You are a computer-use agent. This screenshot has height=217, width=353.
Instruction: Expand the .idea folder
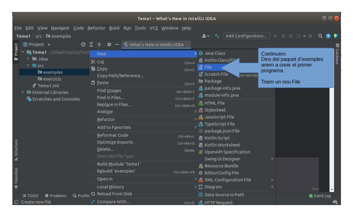(28, 59)
